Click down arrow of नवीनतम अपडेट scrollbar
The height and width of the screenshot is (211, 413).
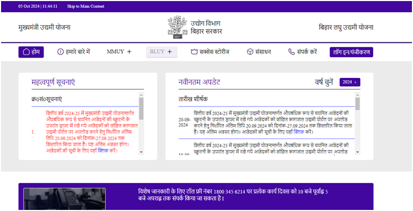coord(357,152)
